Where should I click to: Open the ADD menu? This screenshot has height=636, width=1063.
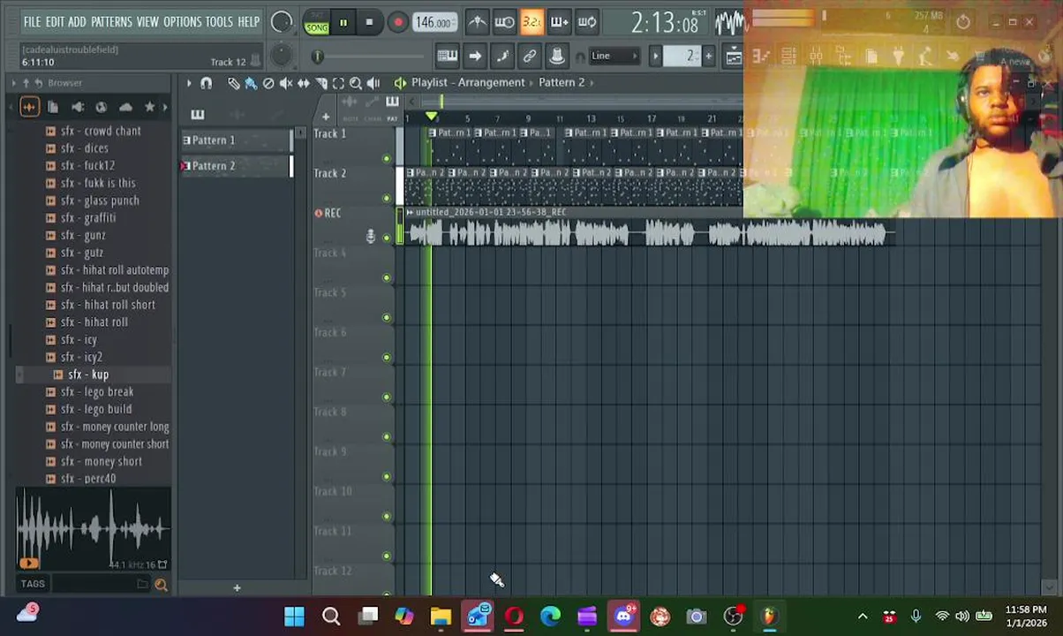(x=78, y=21)
